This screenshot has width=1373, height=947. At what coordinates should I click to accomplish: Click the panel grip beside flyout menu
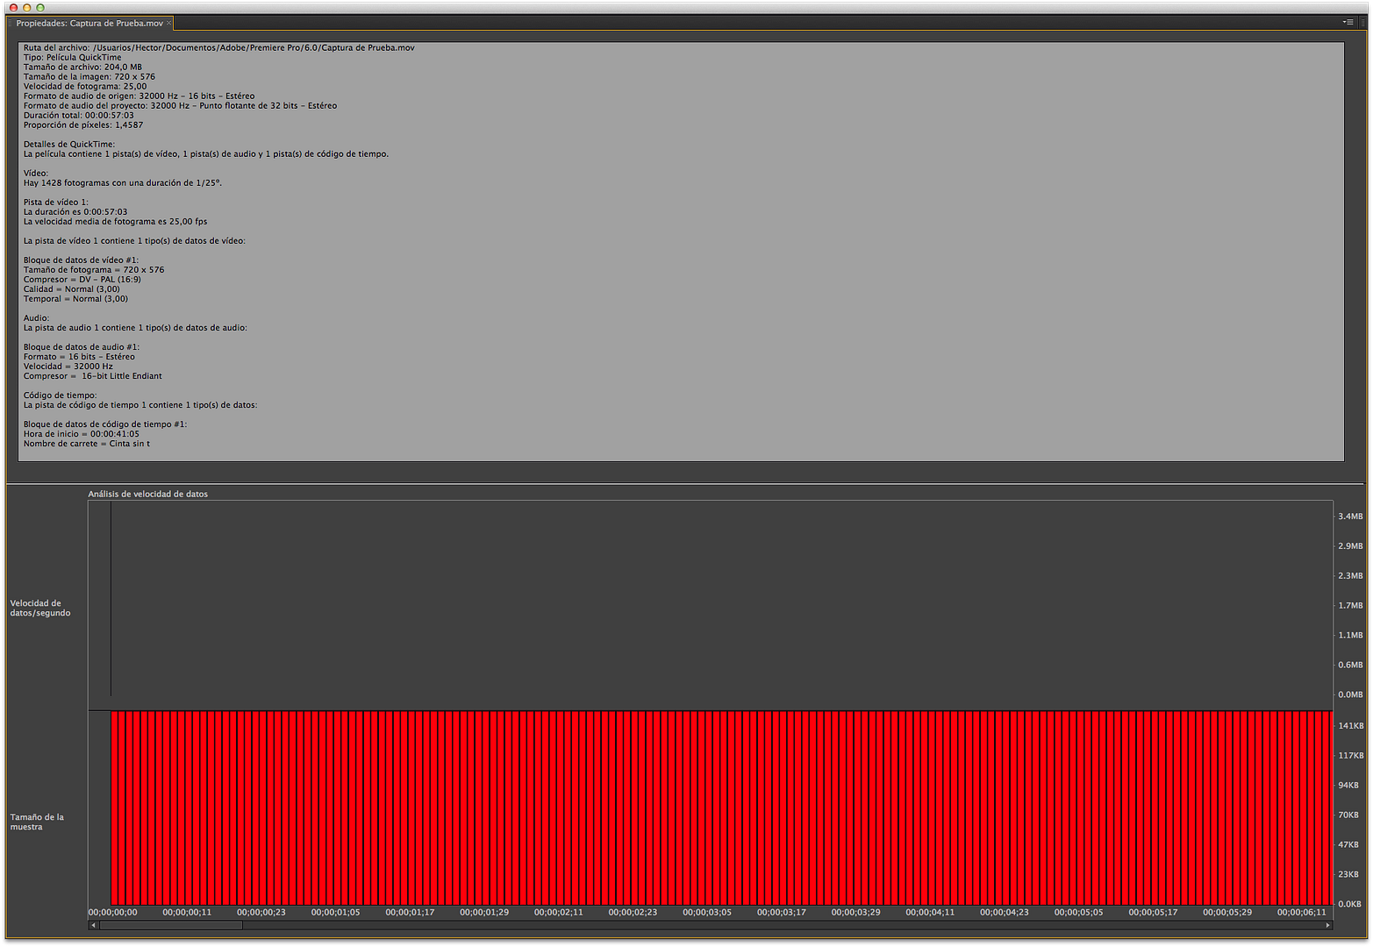1362,23
